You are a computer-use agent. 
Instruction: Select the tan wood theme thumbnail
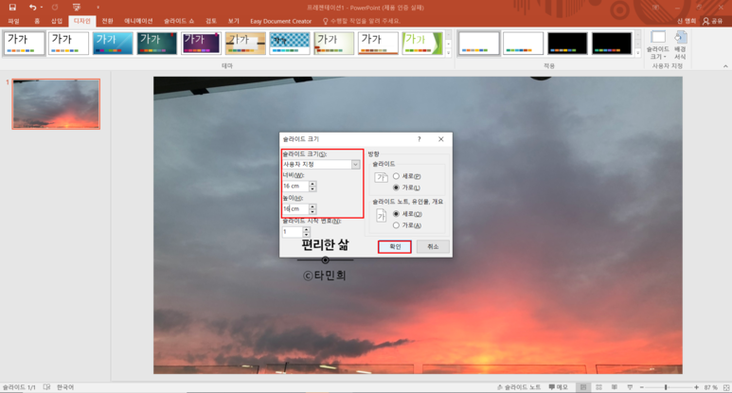pyautogui.click(x=245, y=44)
